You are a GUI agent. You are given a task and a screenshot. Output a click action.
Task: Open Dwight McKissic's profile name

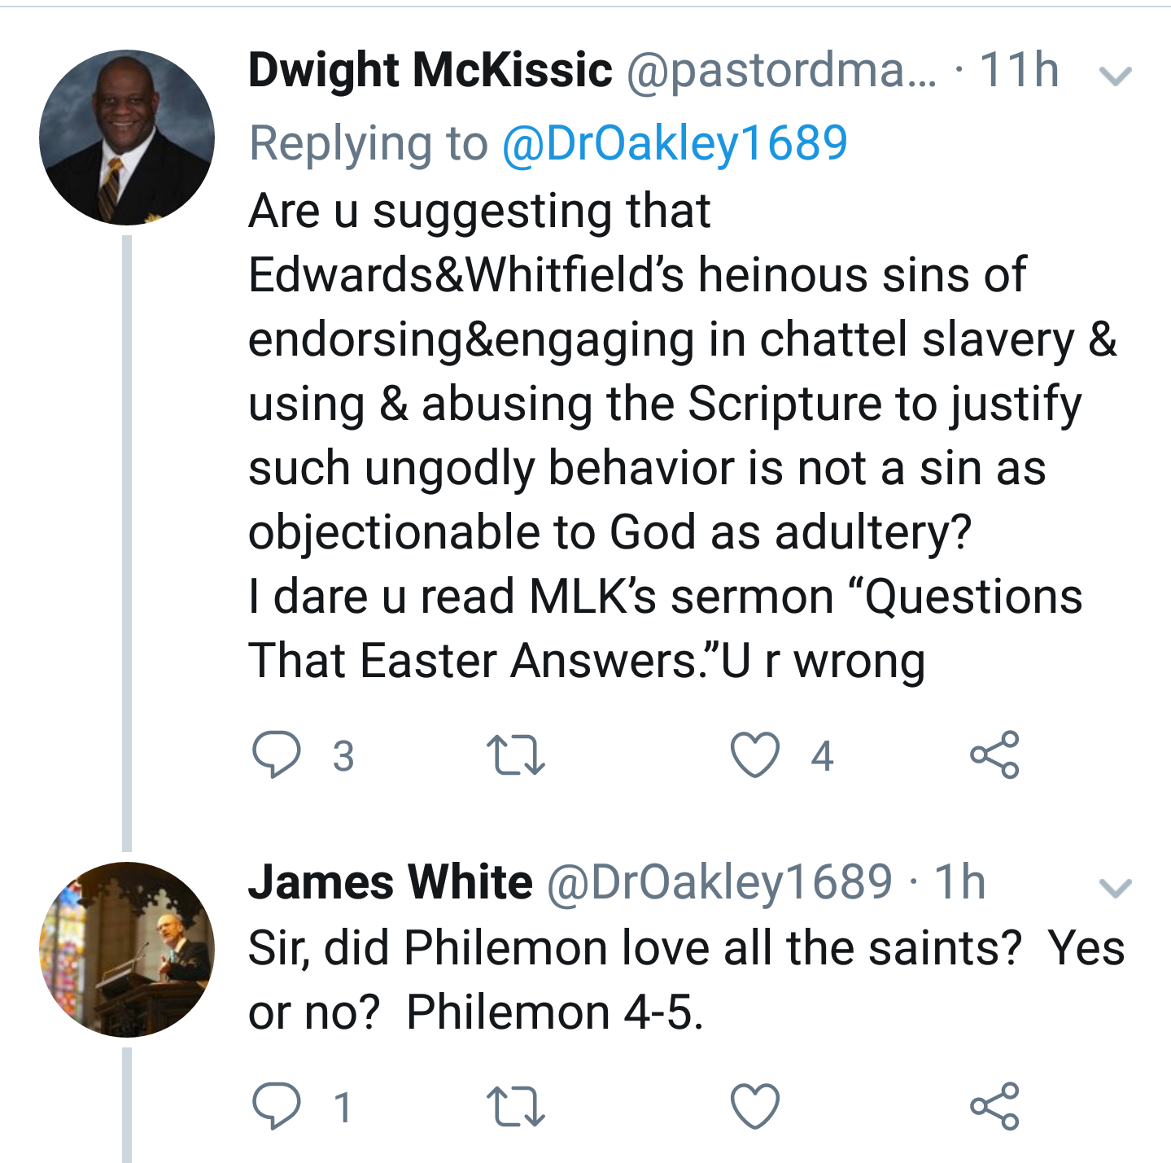click(430, 70)
